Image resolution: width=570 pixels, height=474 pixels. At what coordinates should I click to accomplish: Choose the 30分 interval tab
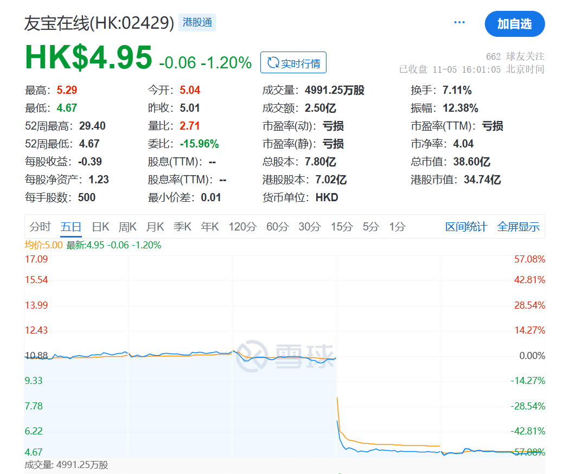310,227
